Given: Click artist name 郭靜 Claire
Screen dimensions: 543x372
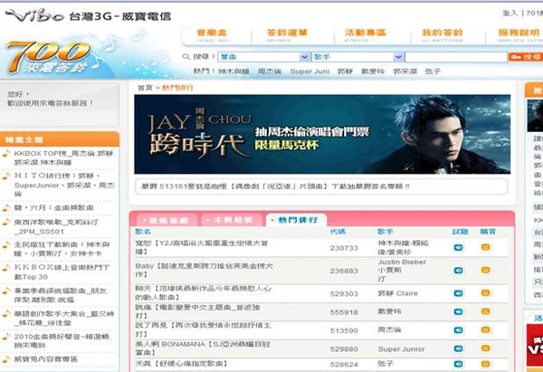Looking at the screenshot, I should [x=398, y=293].
